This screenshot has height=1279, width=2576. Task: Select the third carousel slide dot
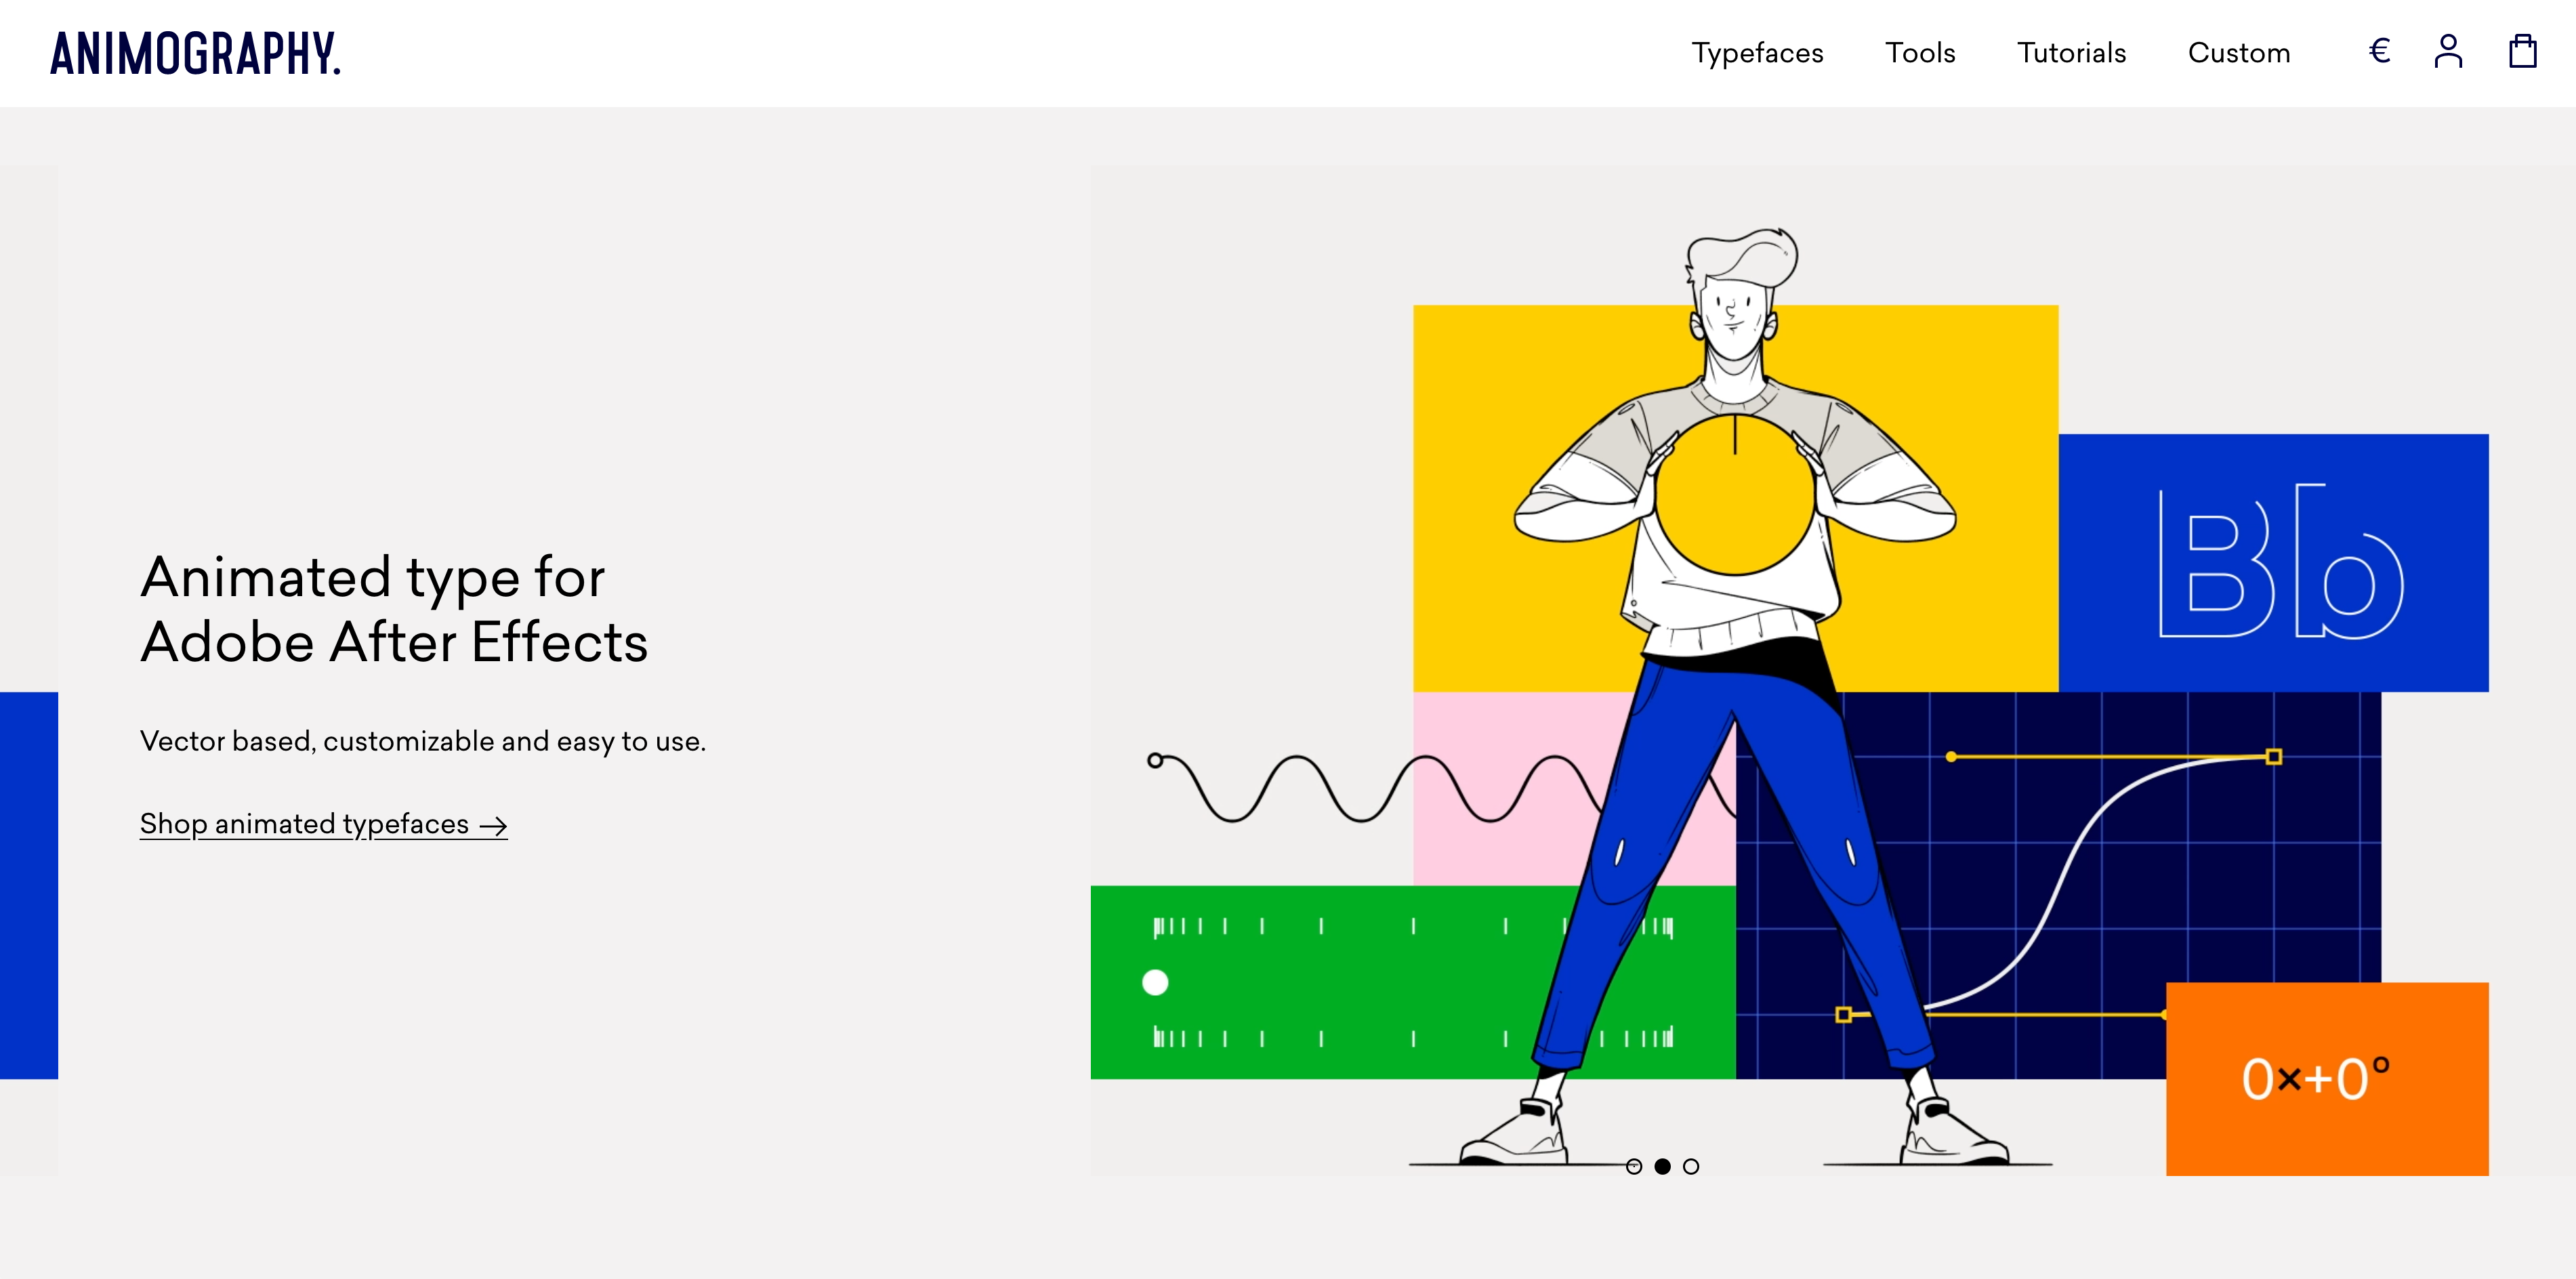[1691, 1166]
